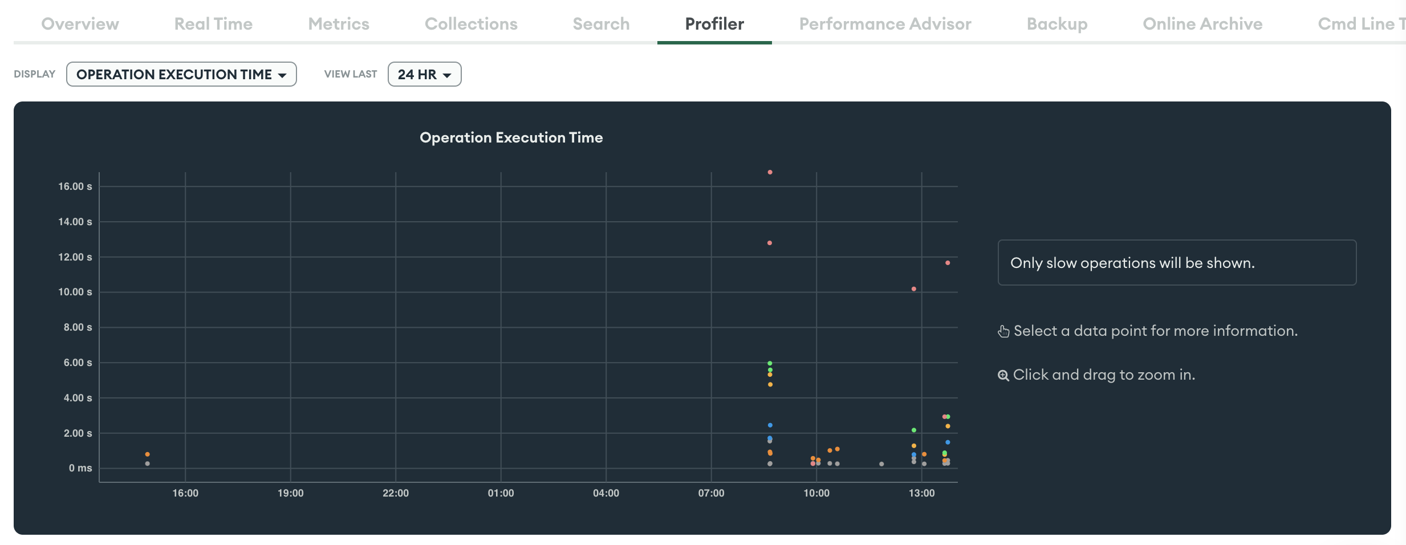Click the Only slow operations will be shown box
Image resolution: width=1406 pixels, height=545 pixels.
[x=1176, y=263]
